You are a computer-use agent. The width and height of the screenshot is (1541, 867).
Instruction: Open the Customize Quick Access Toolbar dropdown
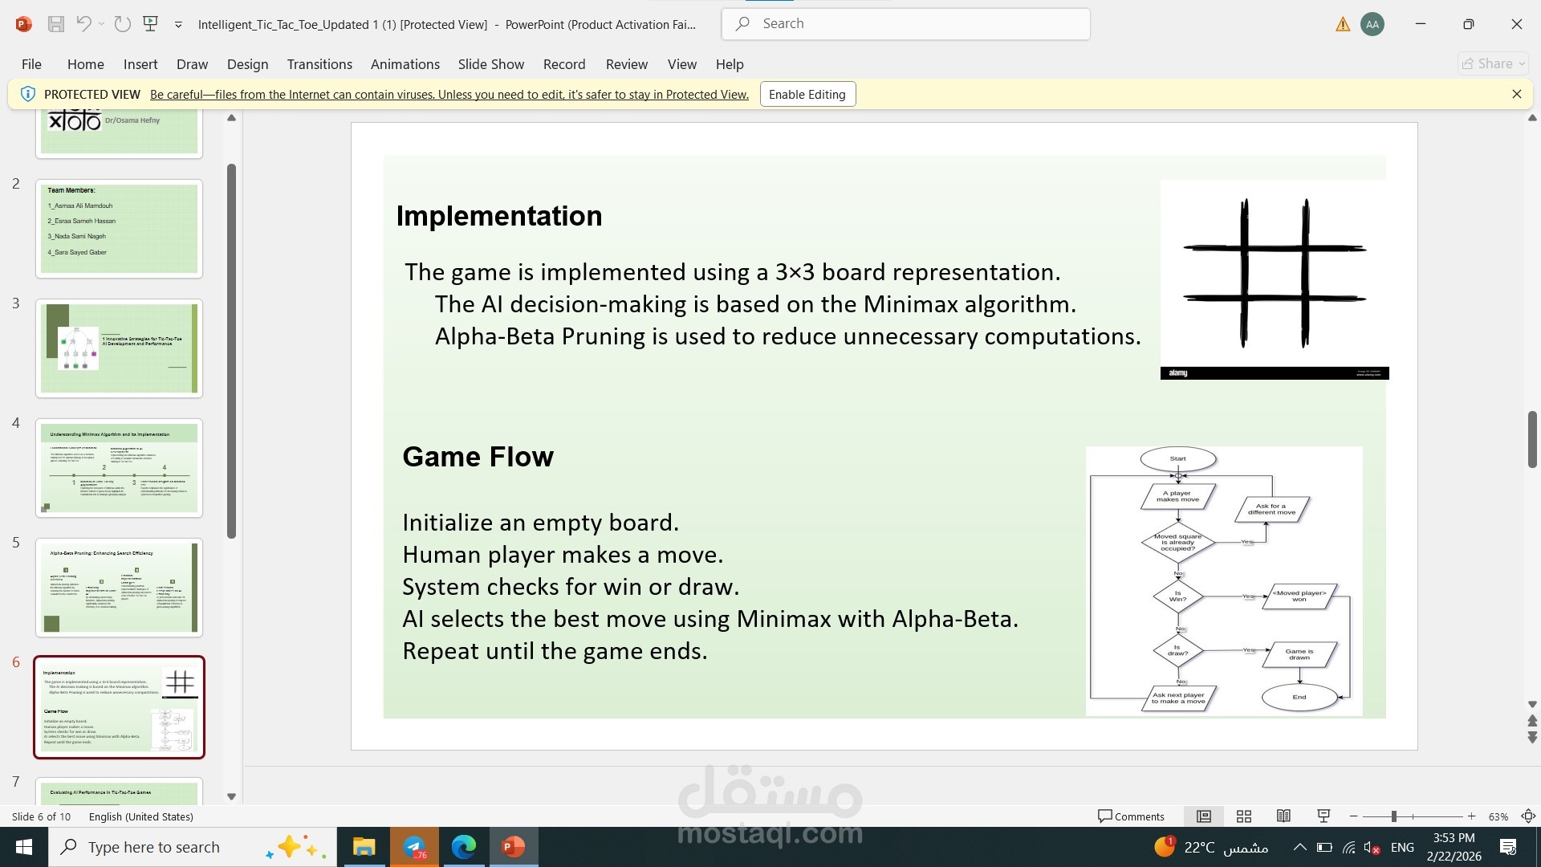coord(178,24)
